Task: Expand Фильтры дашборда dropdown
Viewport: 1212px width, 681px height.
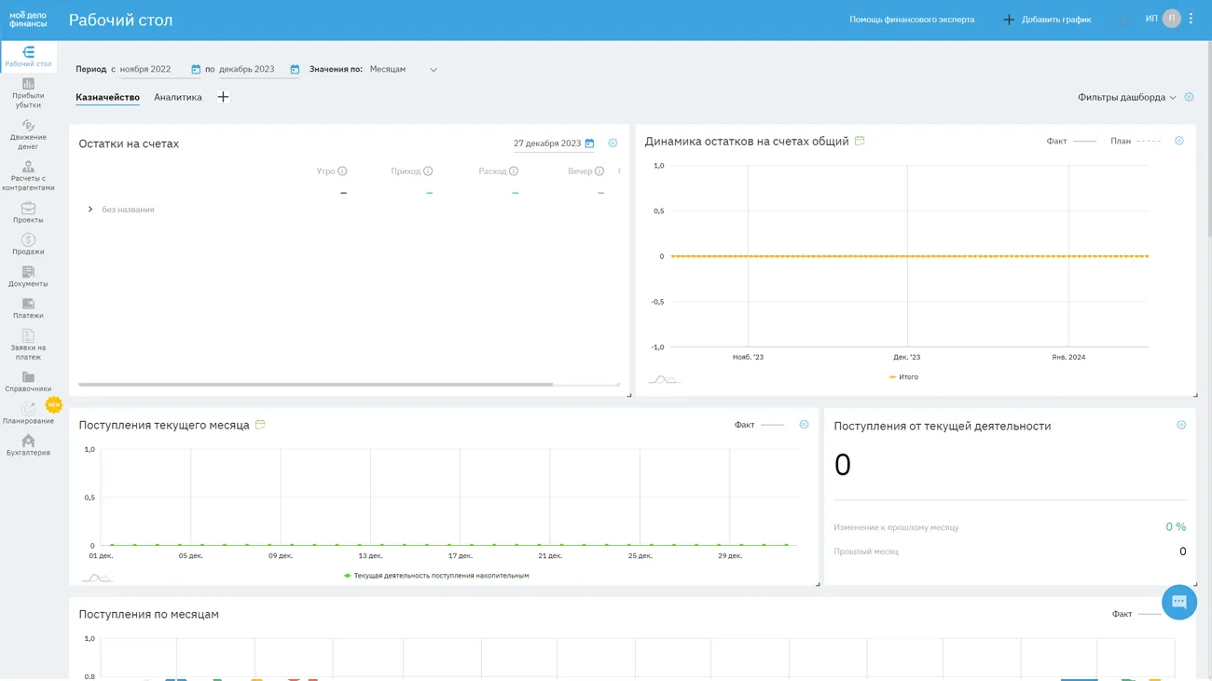Action: coord(1126,98)
